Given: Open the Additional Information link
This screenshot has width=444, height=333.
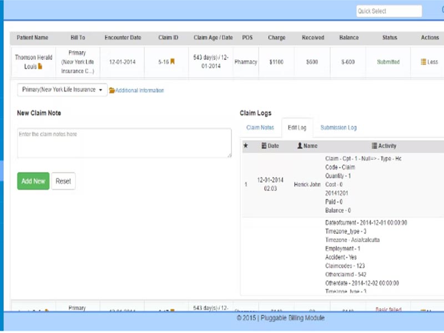Looking at the screenshot, I should click(140, 90).
